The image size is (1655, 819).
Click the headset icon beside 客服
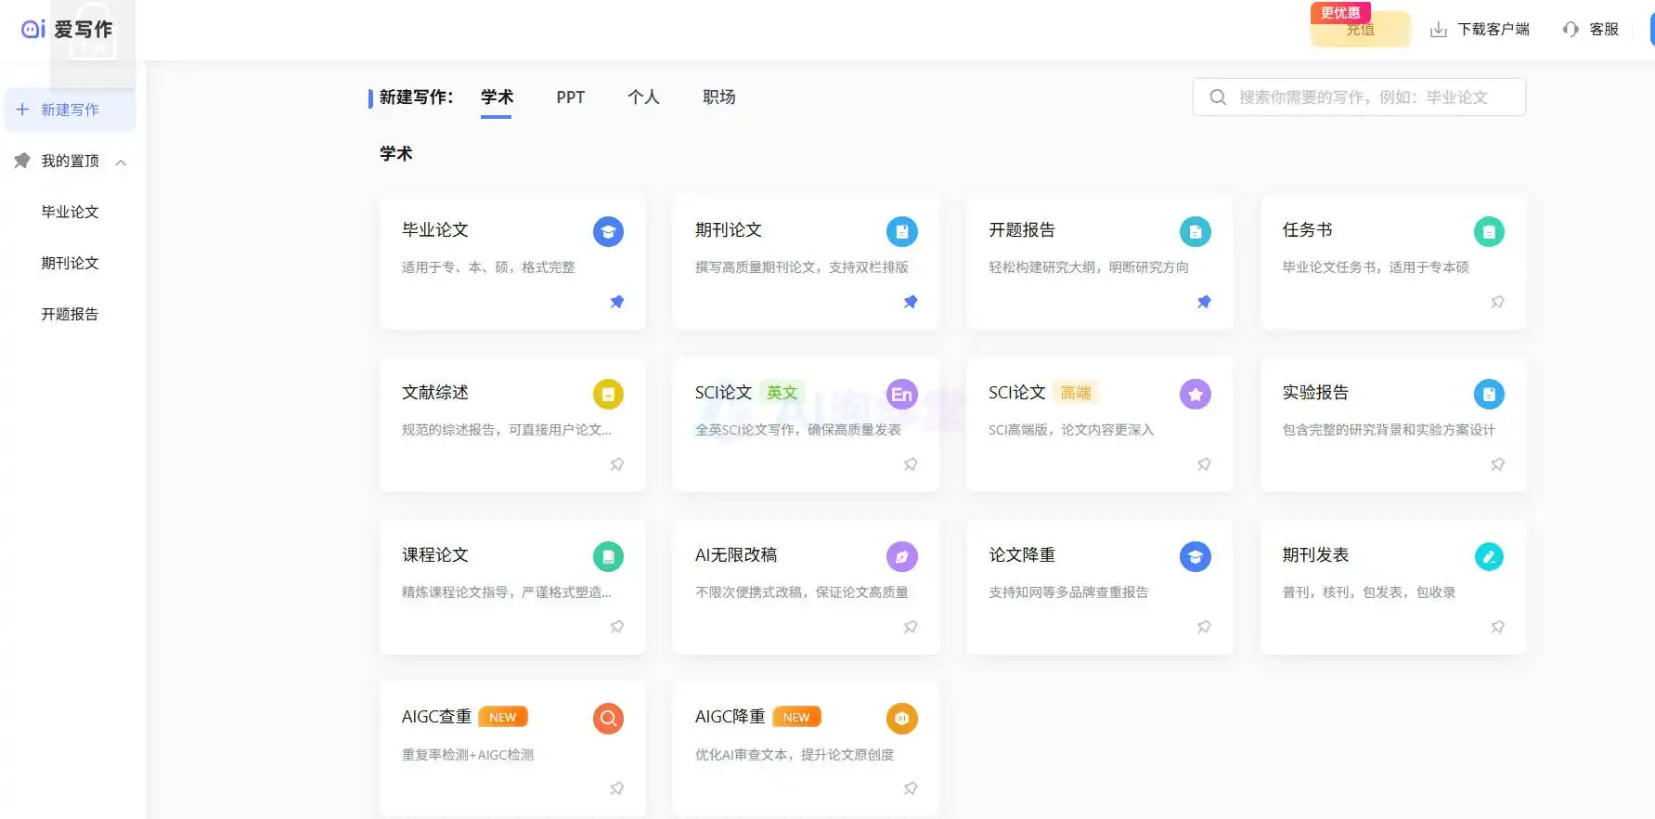[x=1571, y=30]
